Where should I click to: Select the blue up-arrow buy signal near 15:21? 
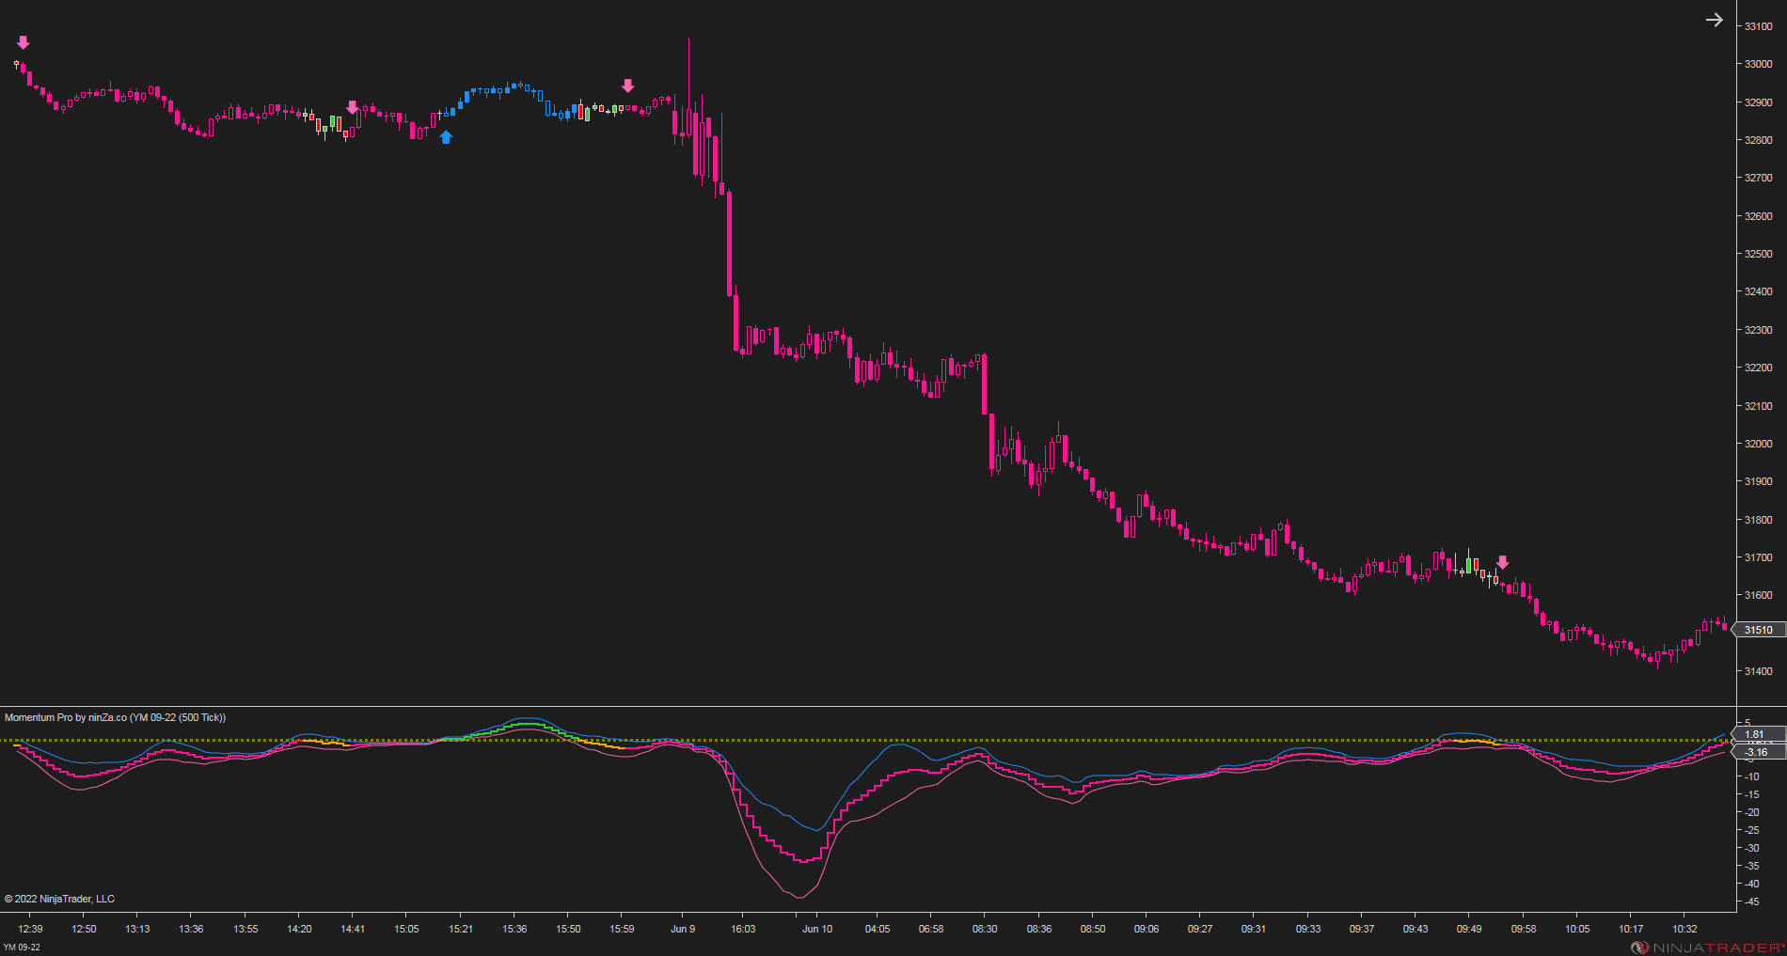(446, 137)
